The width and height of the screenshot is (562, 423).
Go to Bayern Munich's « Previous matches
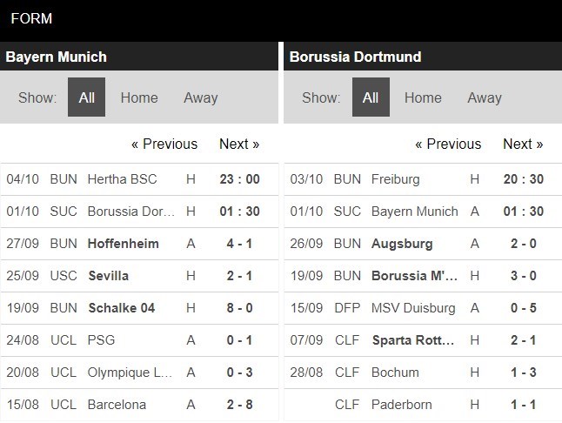click(164, 144)
